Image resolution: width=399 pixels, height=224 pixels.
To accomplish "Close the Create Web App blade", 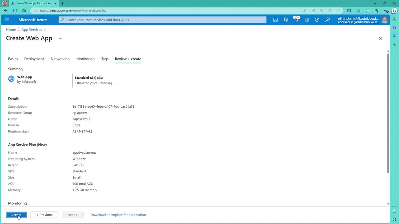I will click(x=380, y=39).
